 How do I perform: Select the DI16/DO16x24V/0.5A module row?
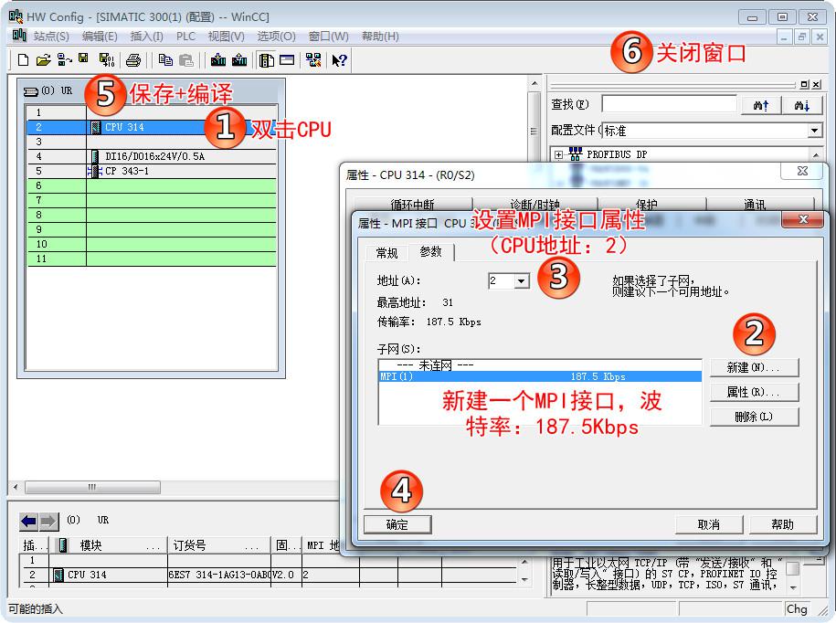pyautogui.click(x=152, y=156)
